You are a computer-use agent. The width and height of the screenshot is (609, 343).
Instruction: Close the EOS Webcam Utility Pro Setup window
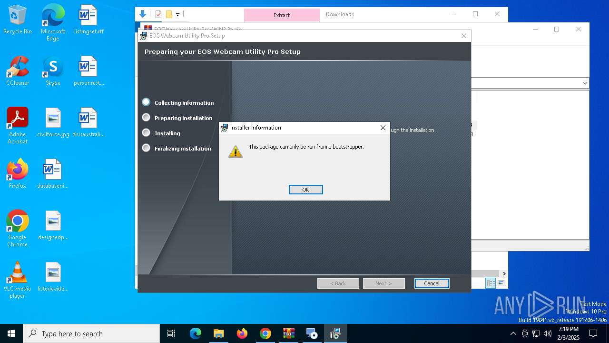[x=464, y=36]
